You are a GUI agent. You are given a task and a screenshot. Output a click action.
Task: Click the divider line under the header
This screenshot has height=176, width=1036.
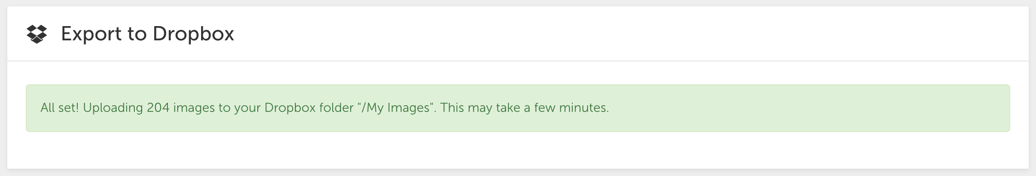point(518,61)
